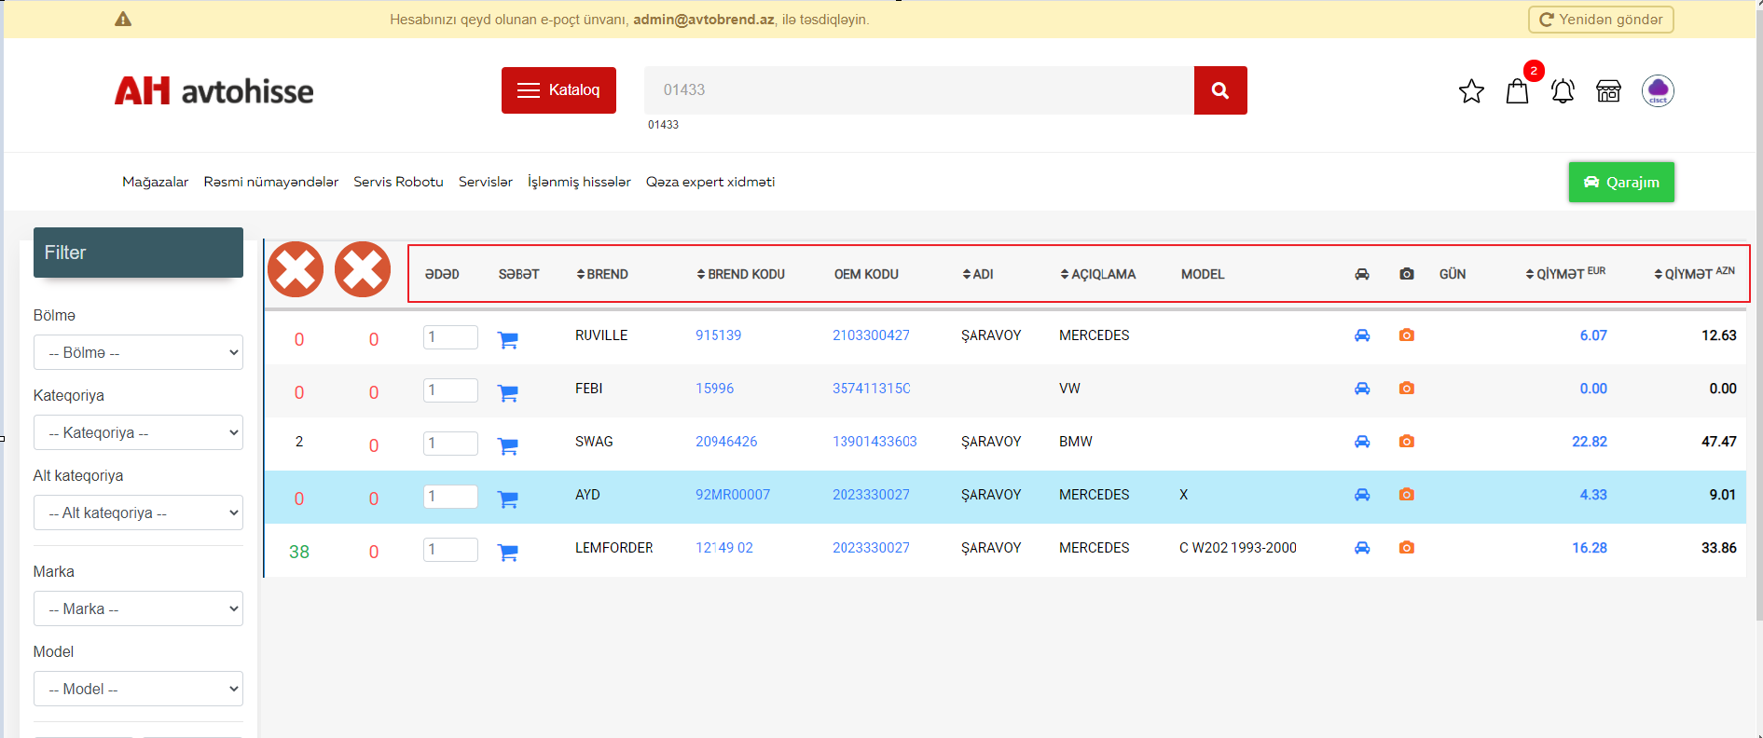Open the notifications bell icon
1763x738 pixels.
(1563, 91)
